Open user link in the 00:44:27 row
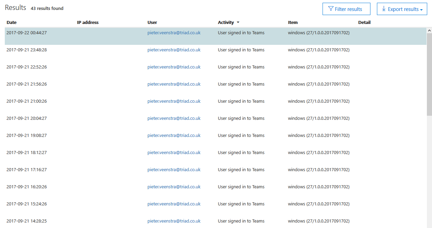The image size is (432, 228). point(174,33)
